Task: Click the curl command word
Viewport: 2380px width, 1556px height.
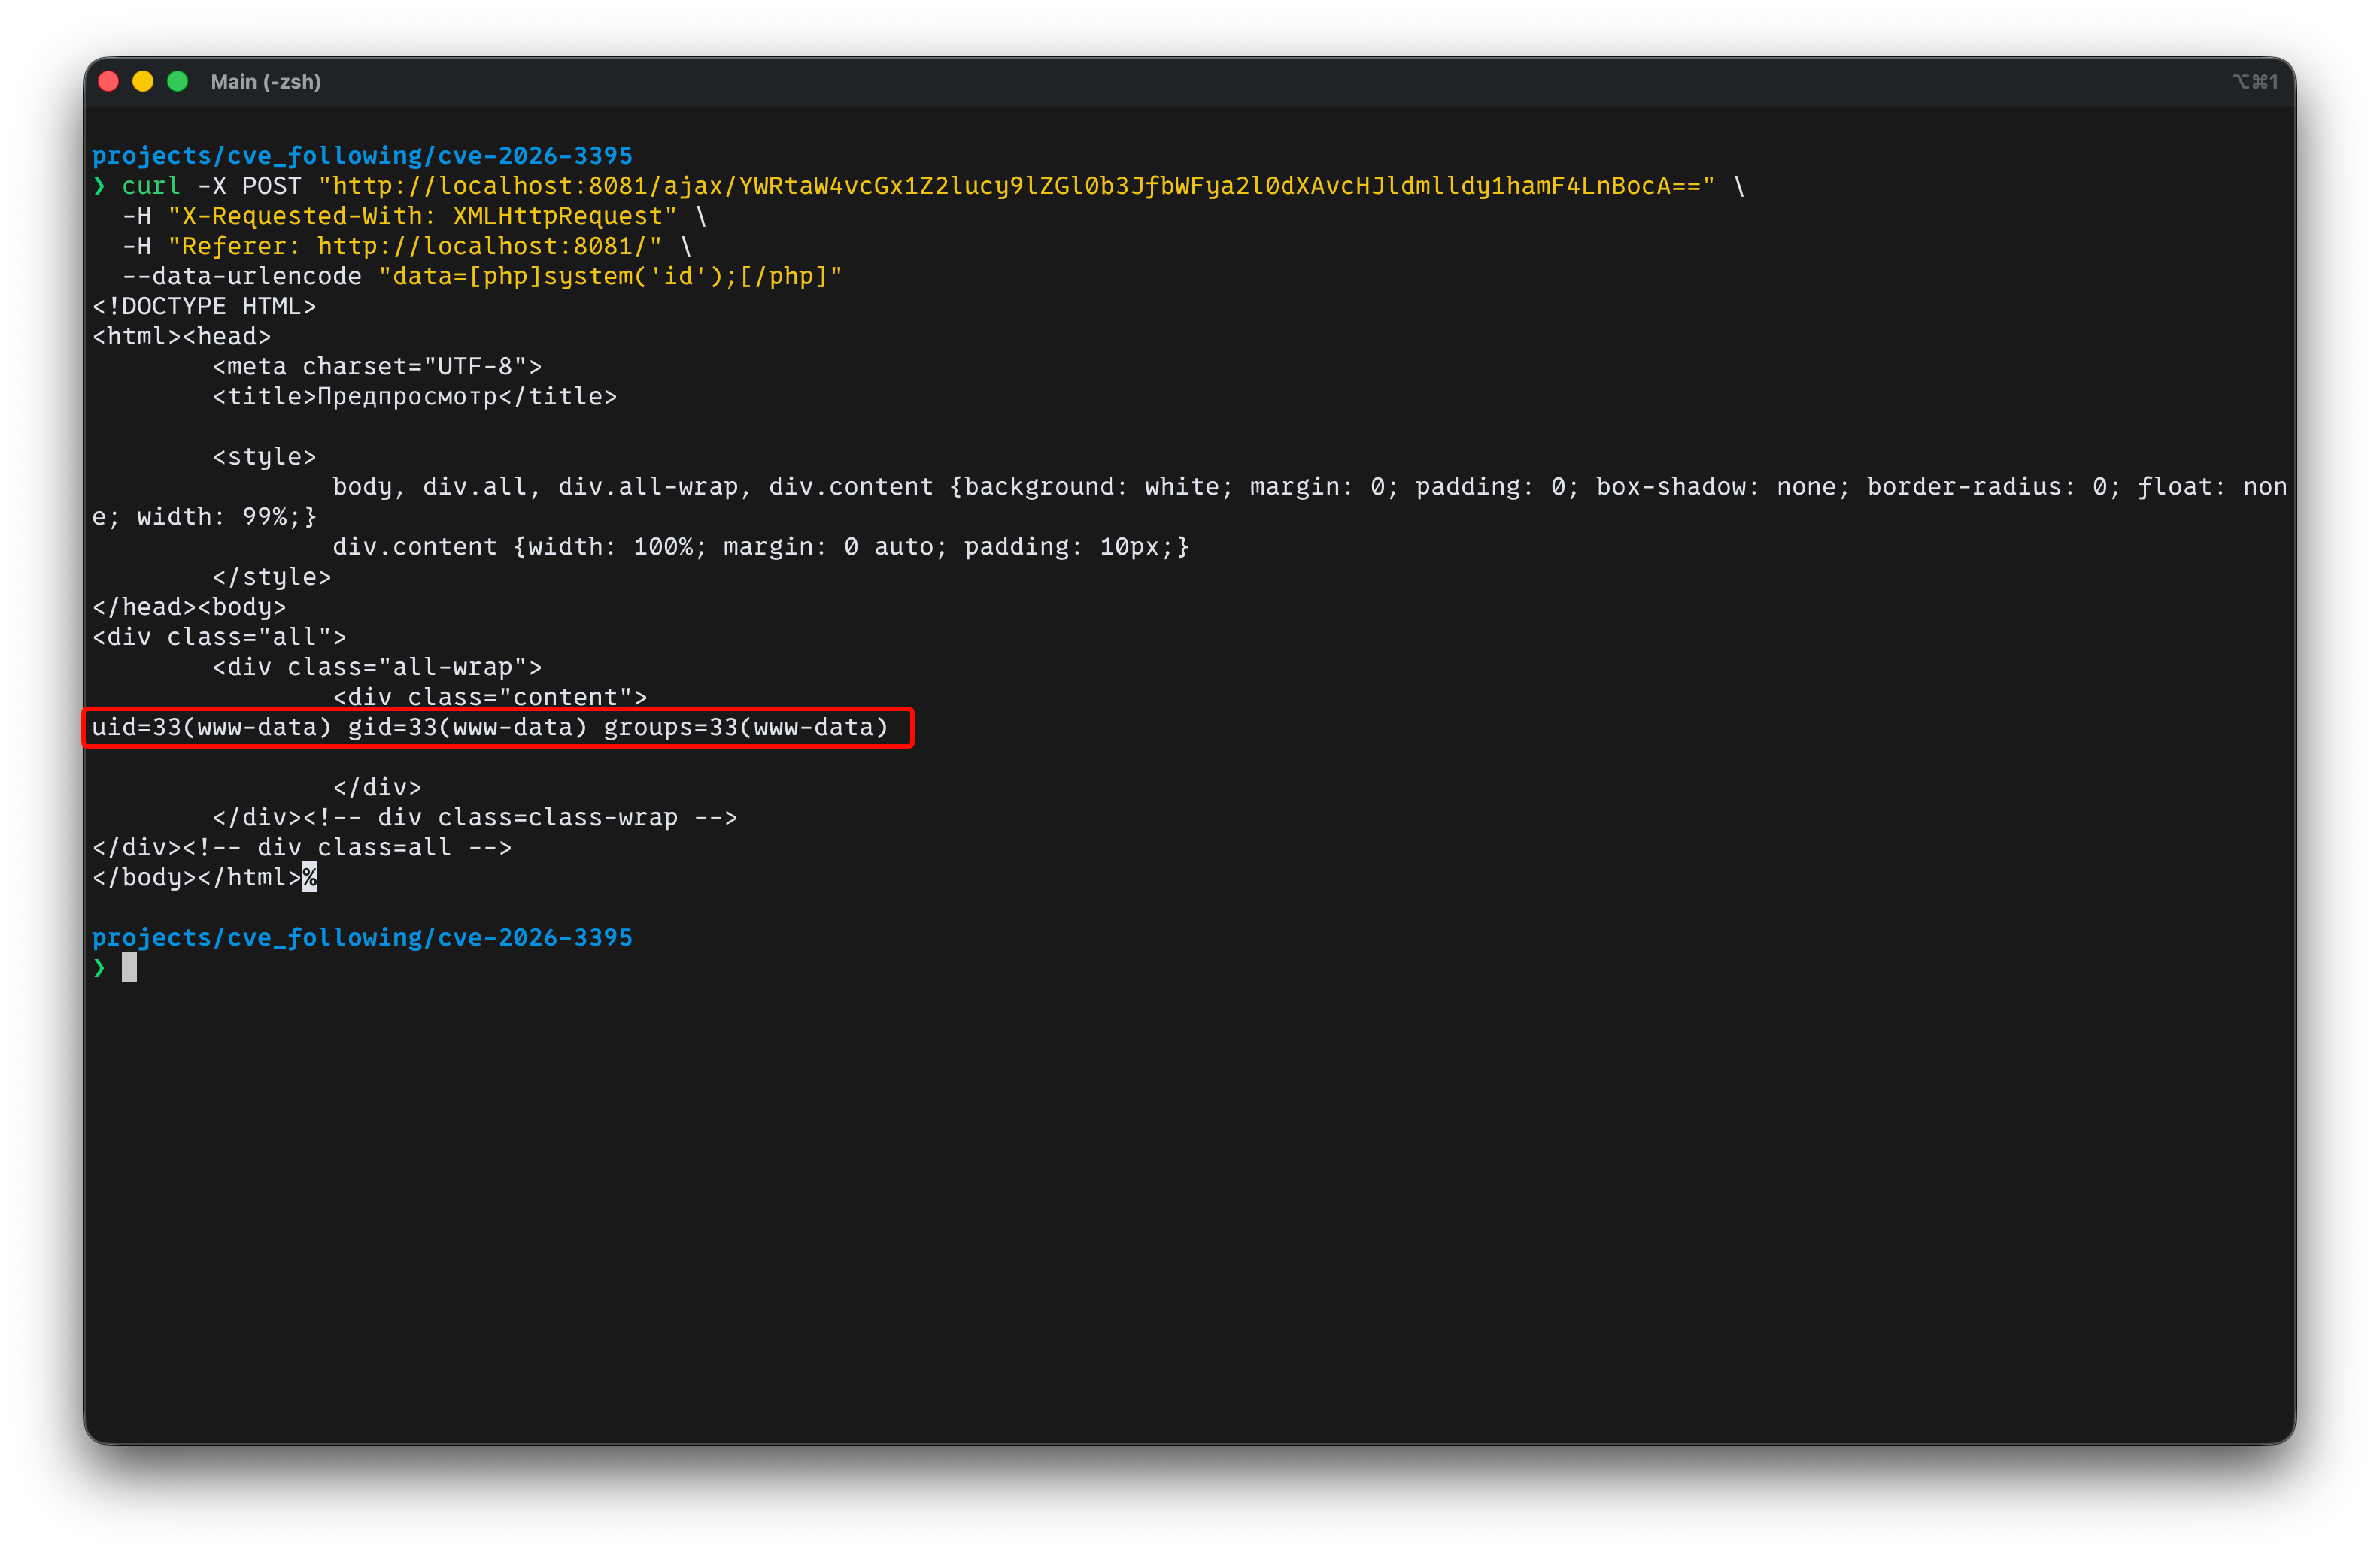Action: tap(151, 186)
